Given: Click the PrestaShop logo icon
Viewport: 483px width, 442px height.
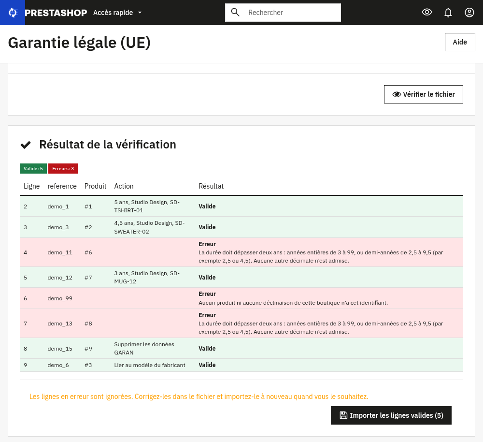Looking at the screenshot, I should (x=13, y=13).
